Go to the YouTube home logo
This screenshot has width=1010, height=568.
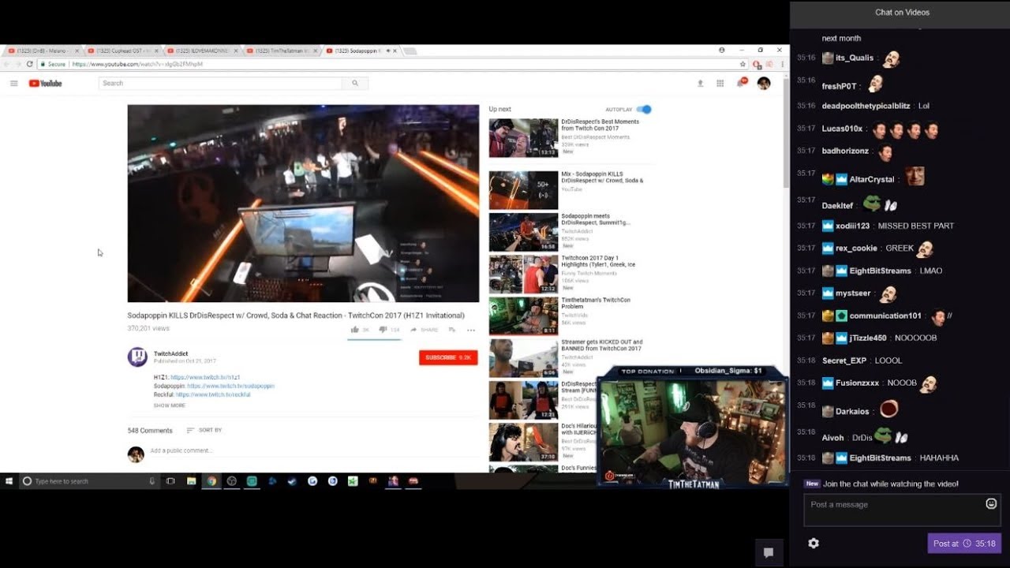(45, 83)
